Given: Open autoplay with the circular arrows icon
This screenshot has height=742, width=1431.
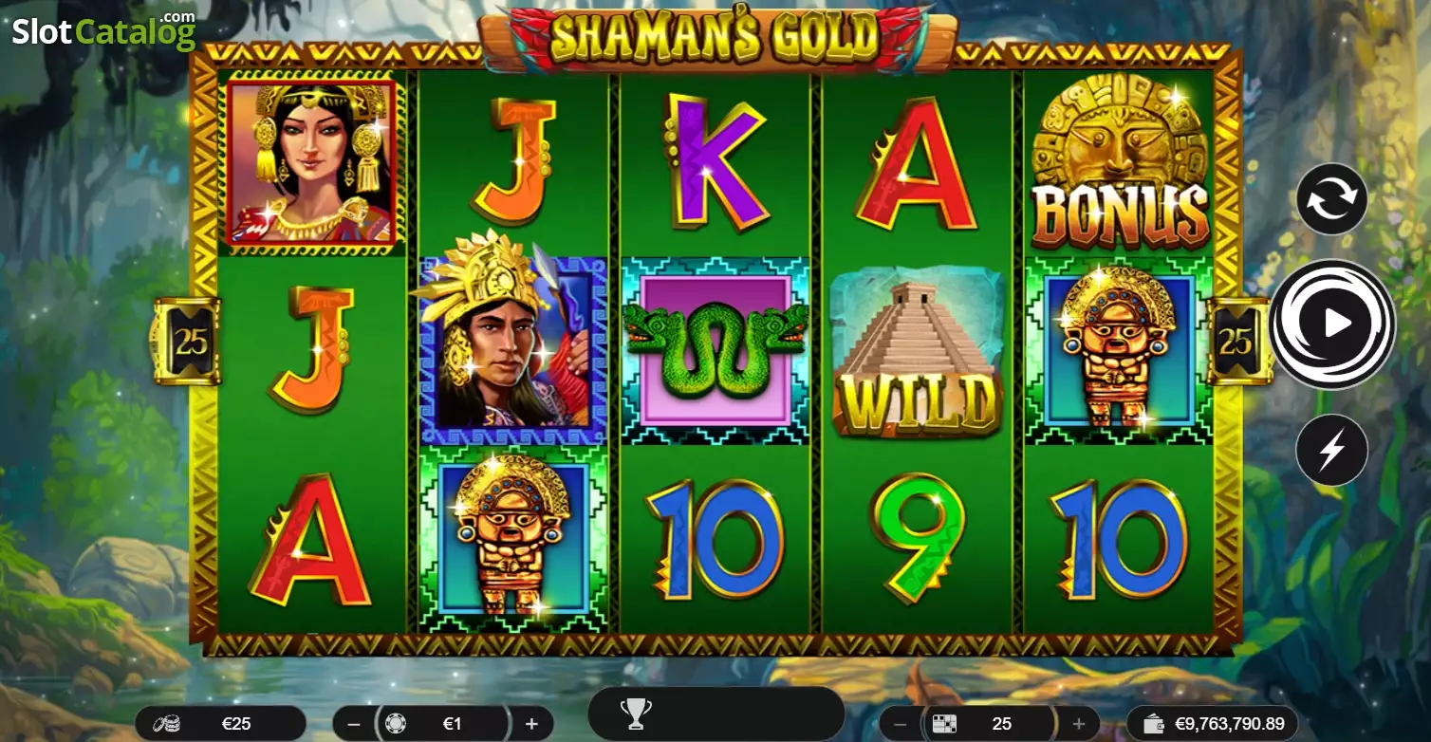Looking at the screenshot, I should (1332, 199).
